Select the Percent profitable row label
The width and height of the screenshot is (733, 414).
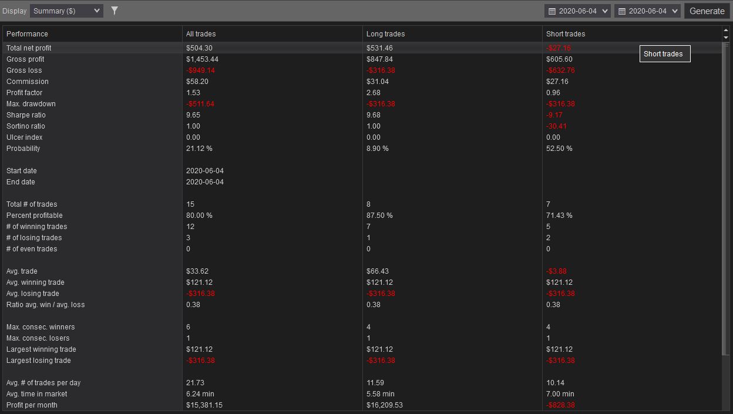[35, 216]
